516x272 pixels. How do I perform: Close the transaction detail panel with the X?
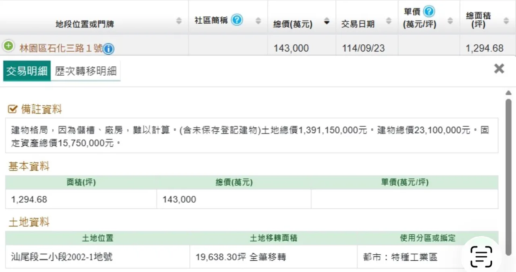(x=499, y=68)
